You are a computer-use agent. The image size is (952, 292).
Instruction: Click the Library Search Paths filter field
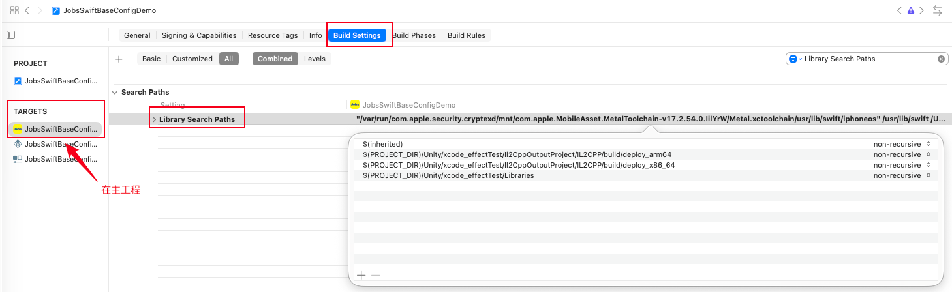click(868, 59)
